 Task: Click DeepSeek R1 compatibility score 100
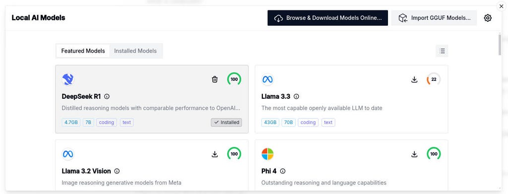coord(234,79)
